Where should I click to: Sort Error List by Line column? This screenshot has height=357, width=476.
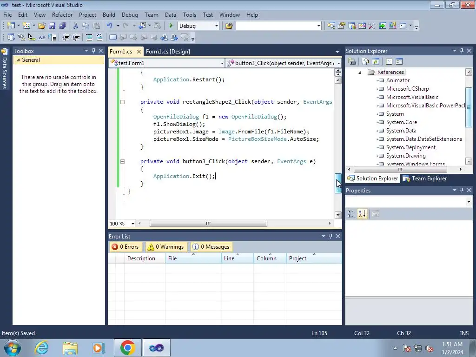click(238, 258)
